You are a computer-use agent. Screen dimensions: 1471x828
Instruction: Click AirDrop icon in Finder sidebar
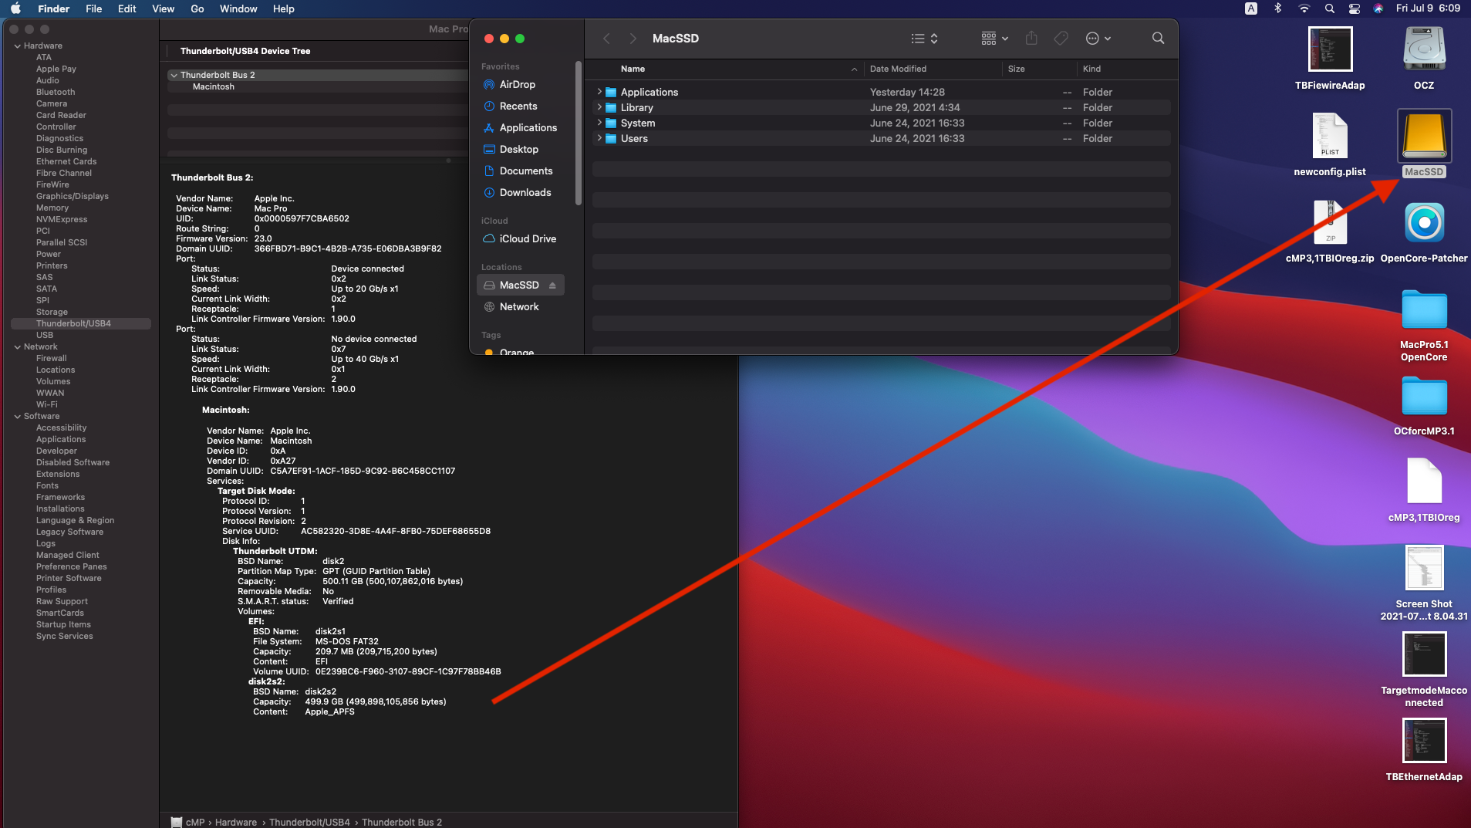(489, 85)
